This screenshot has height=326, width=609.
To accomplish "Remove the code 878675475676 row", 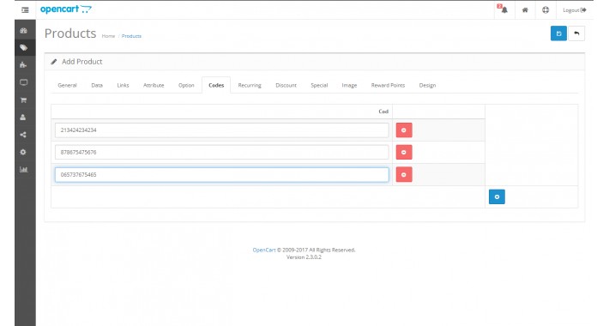I will [x=404, y=153].
